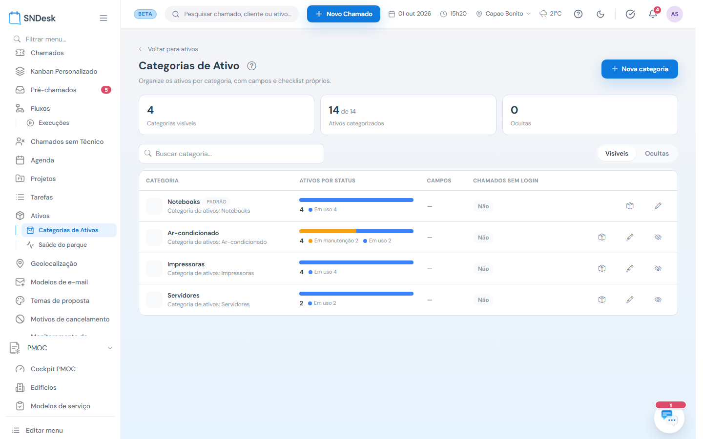Edit the Impressoras category with the pencil
Viewport: 703px width, 439px height.
click(630, 268)
